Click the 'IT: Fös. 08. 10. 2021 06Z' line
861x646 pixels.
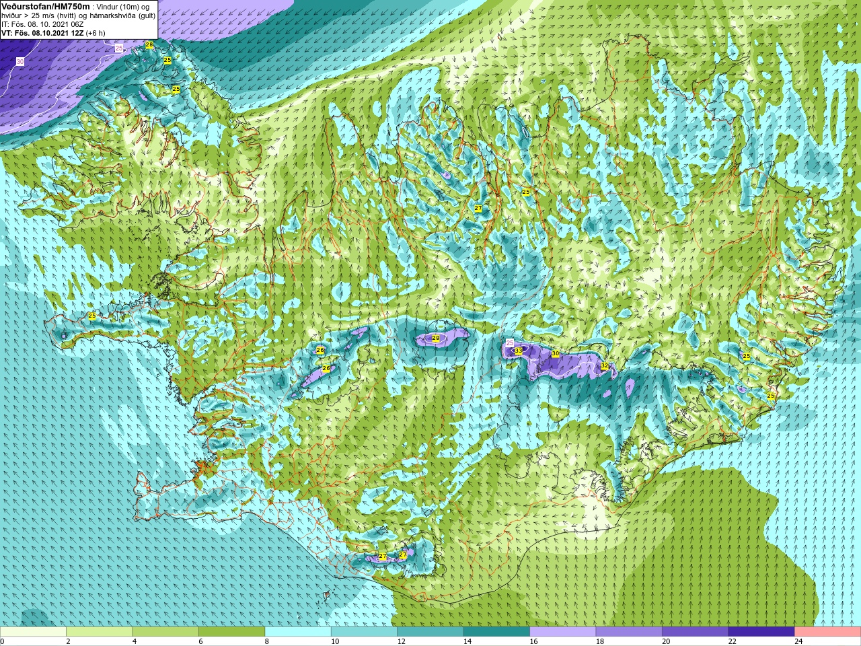pos(42,24)
